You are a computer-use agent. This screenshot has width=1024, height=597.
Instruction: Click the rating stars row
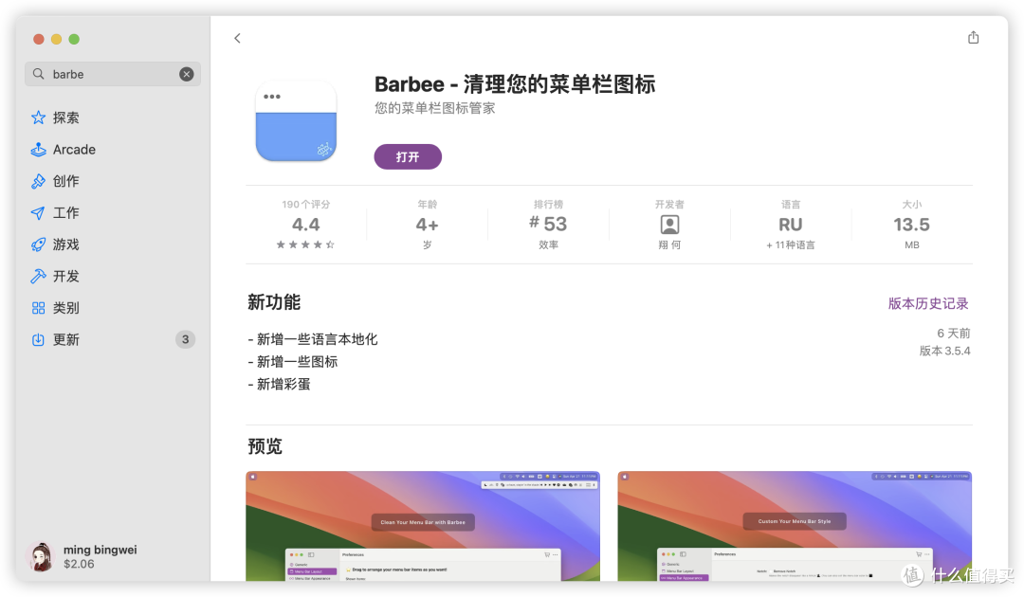[305, 244]
